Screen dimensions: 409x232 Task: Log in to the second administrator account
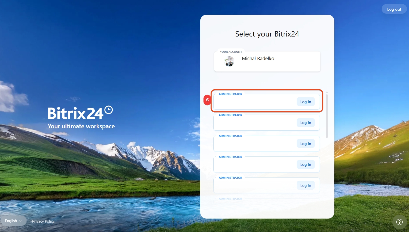[x=306, y=123]
